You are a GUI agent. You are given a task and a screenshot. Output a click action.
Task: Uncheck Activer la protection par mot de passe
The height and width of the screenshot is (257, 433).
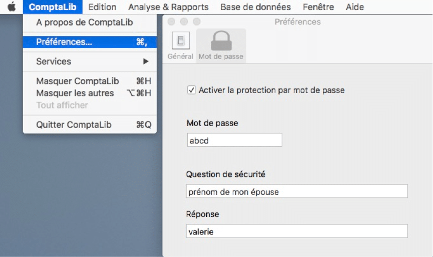pyautogui.click(x=191, y=90)
